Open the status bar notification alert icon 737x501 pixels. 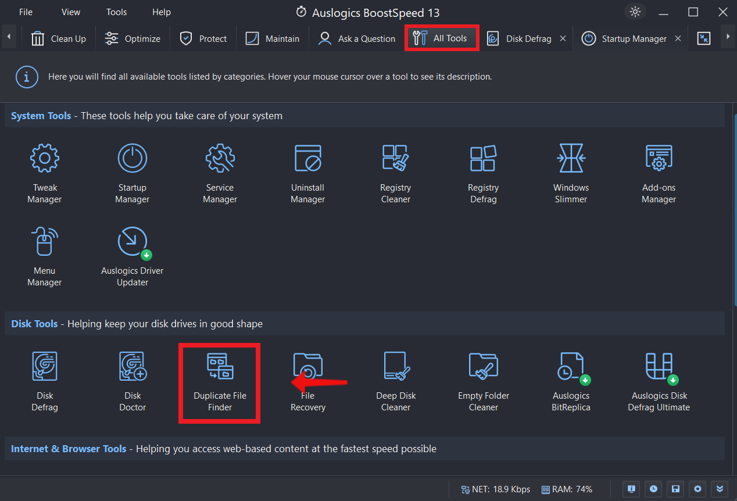point(631,489)
